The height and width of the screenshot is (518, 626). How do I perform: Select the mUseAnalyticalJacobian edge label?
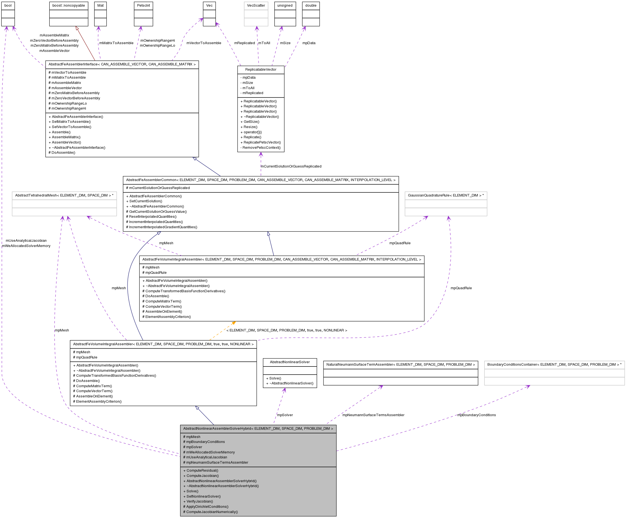click(x=26, y=241)
